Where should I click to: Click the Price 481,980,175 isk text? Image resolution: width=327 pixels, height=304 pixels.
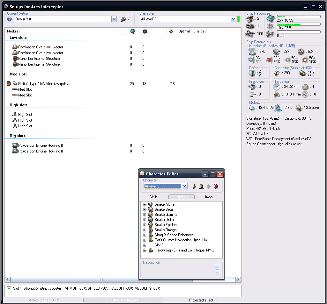pos(263,129)
